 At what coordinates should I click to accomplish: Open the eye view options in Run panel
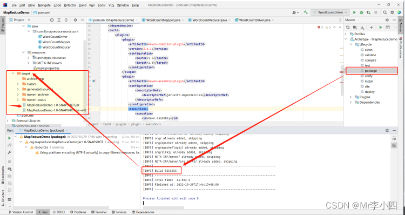(10, 169)
